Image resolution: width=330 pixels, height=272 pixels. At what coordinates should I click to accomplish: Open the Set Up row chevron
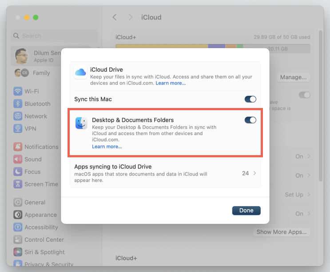tap(309, 195)
